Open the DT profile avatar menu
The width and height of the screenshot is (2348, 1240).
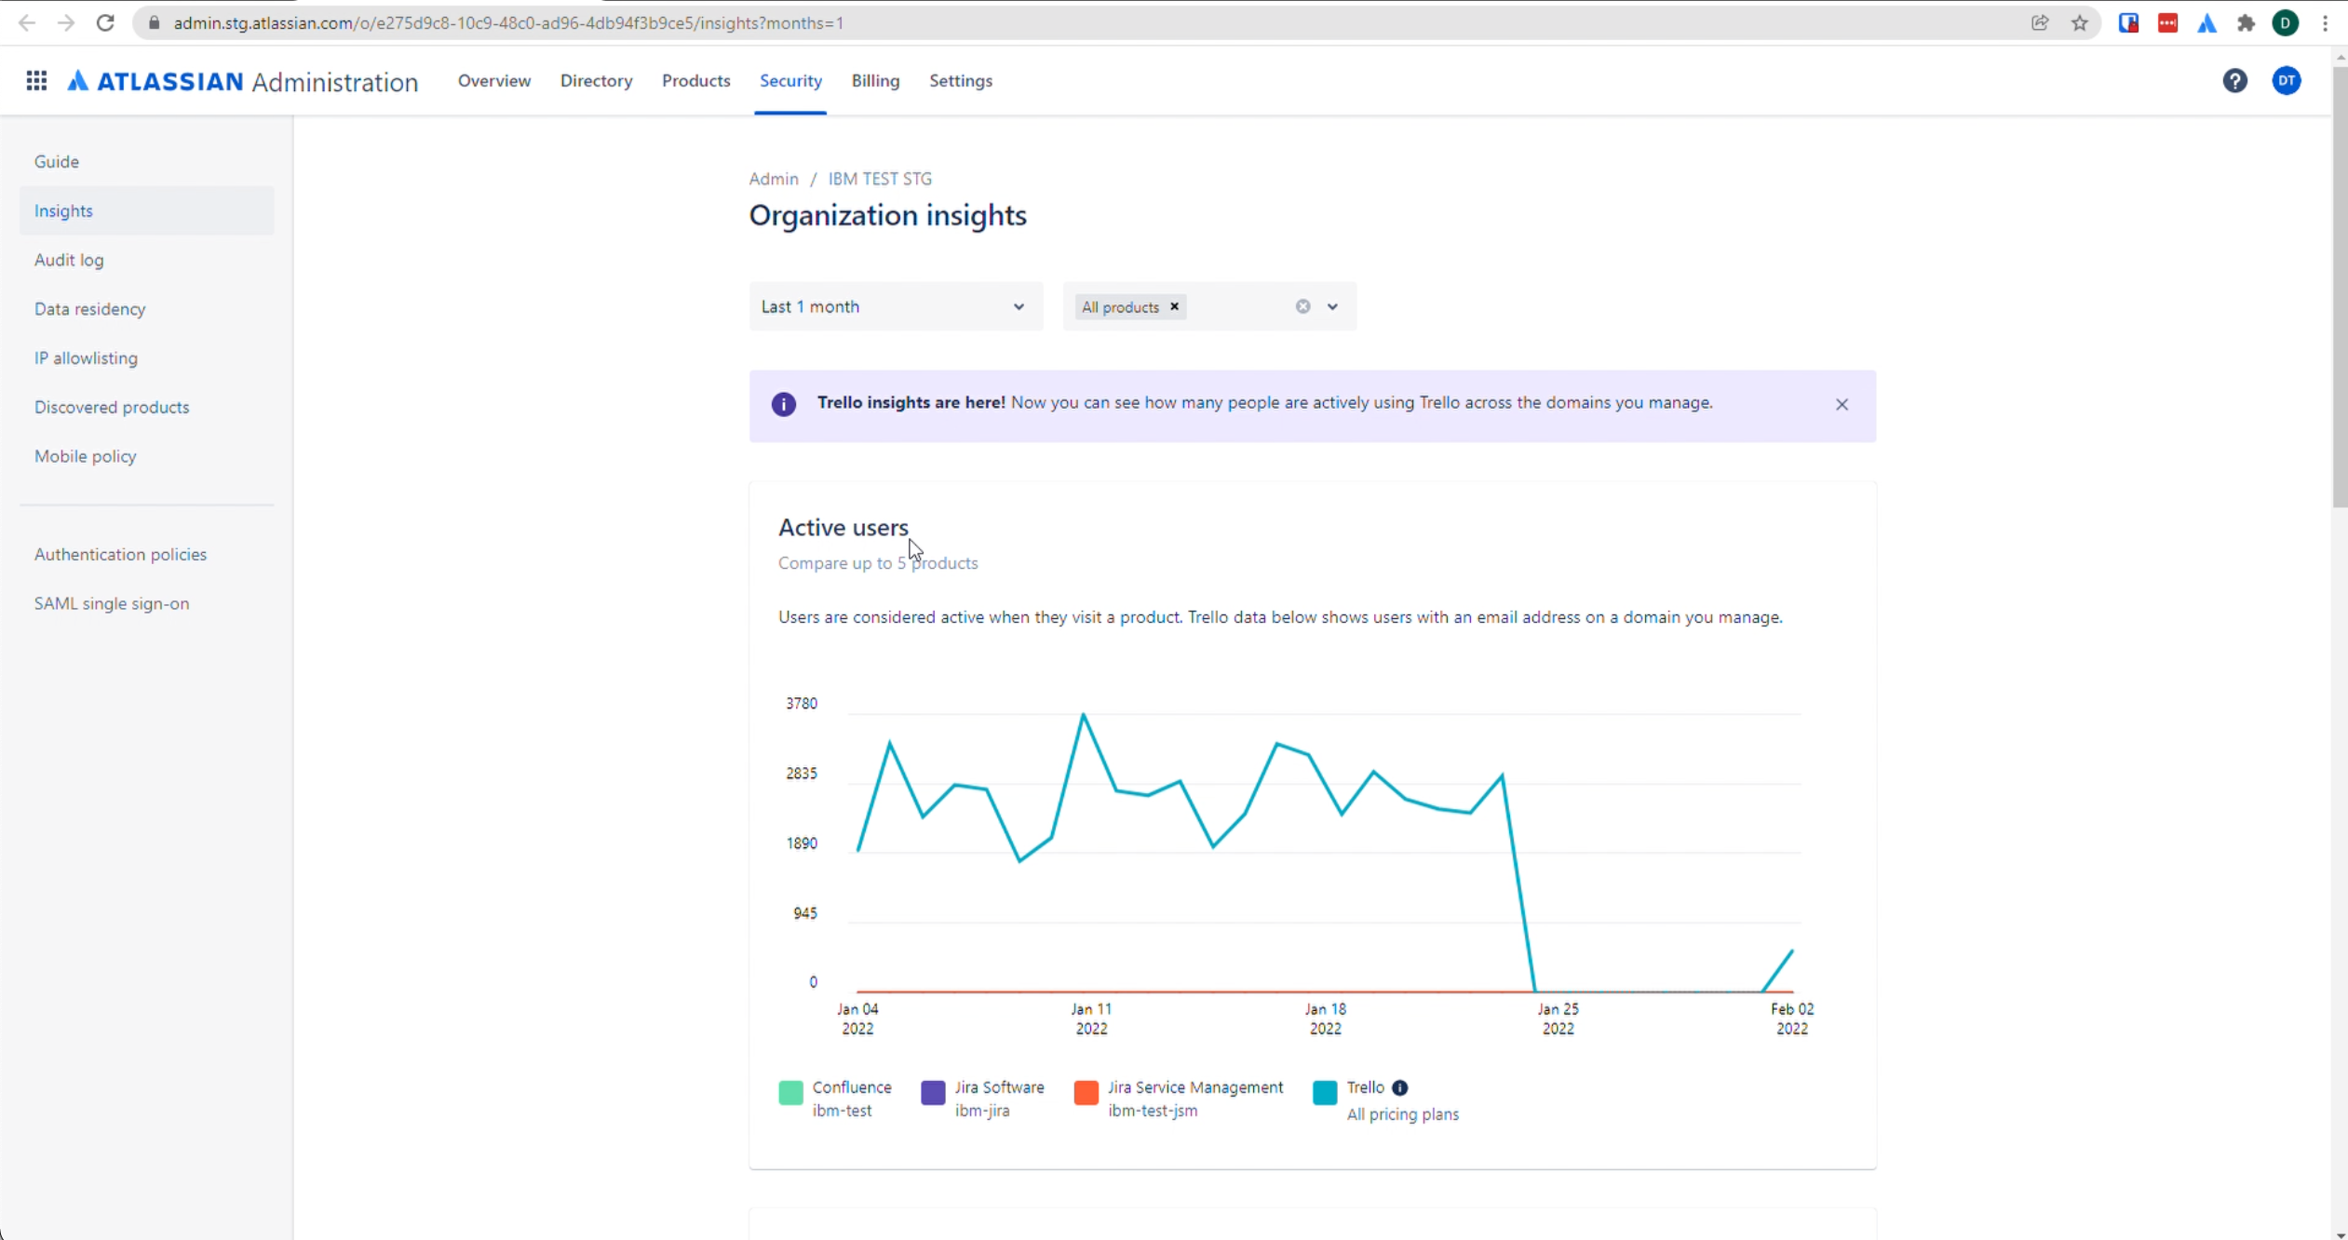[2287, 81]
